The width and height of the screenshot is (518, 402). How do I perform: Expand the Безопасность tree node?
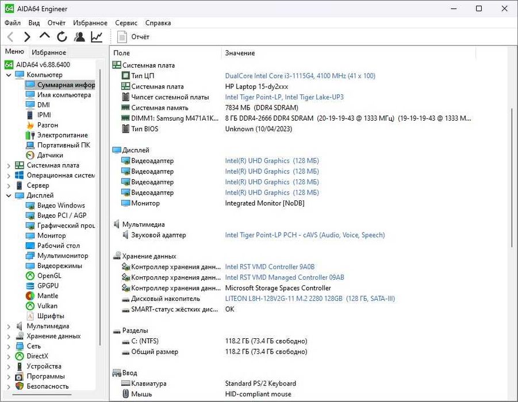click(x=9, y=386)
